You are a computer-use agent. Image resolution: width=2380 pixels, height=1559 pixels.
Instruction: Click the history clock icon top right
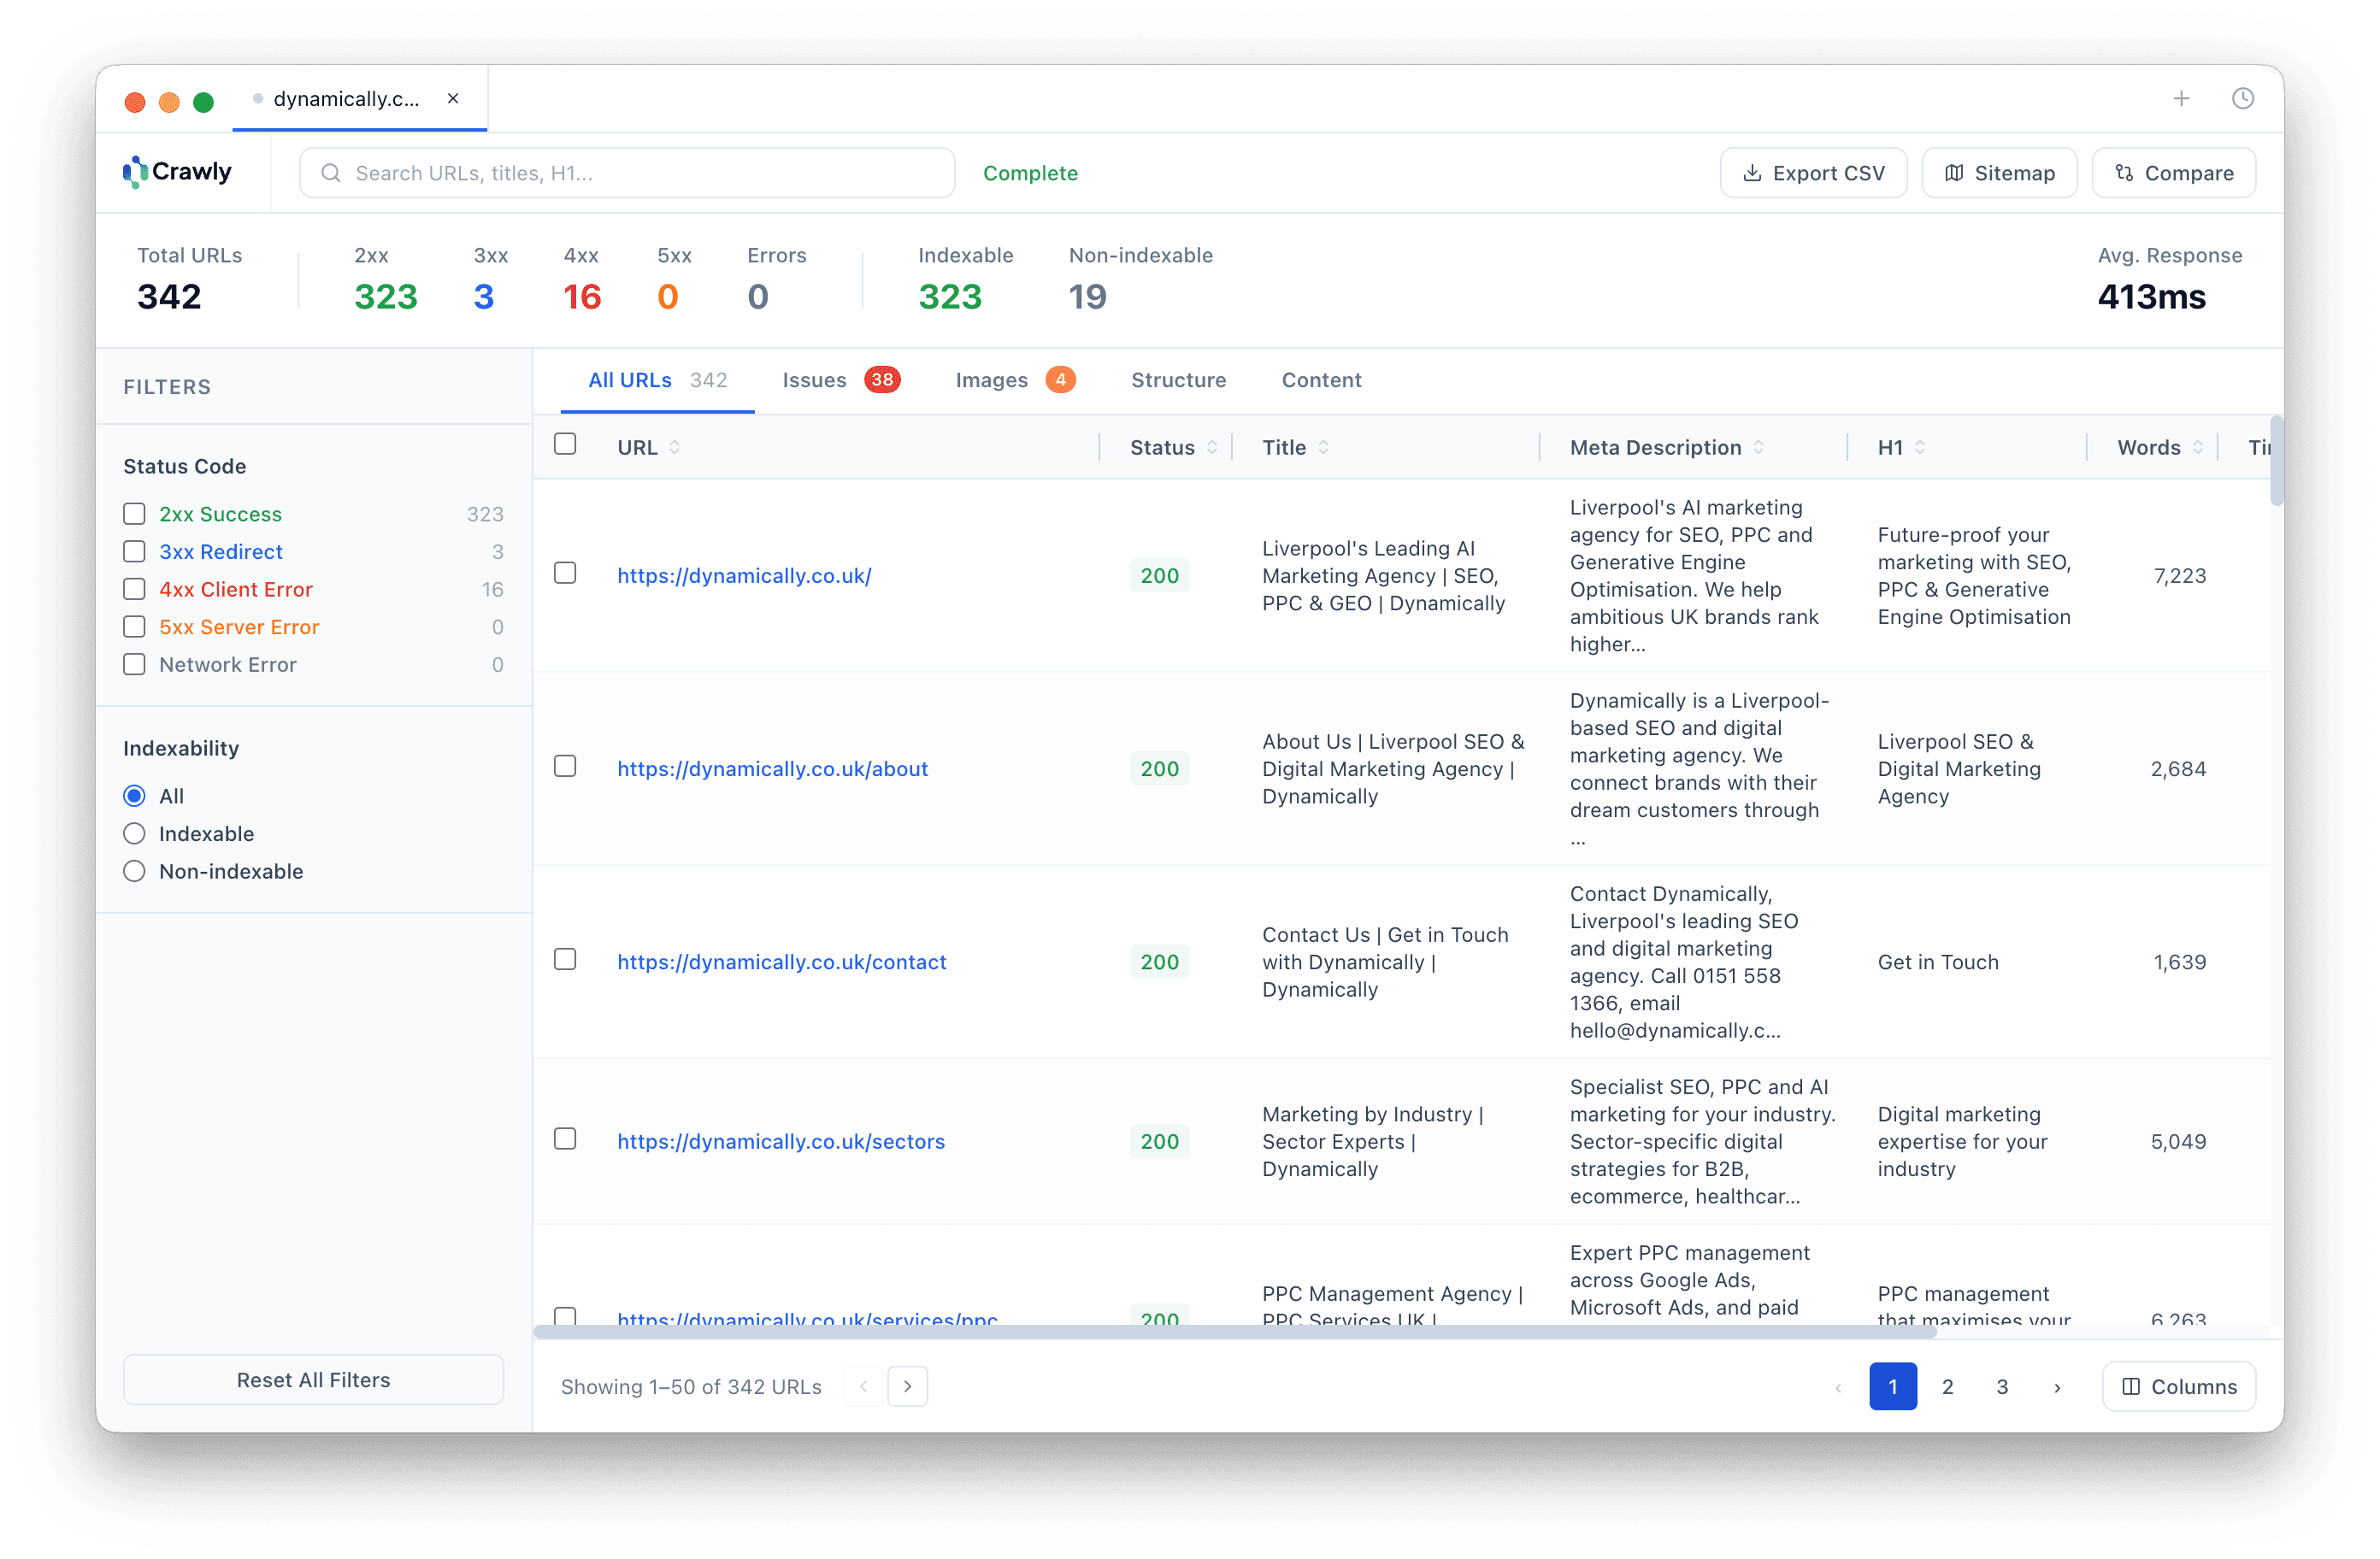[2242, 98]
